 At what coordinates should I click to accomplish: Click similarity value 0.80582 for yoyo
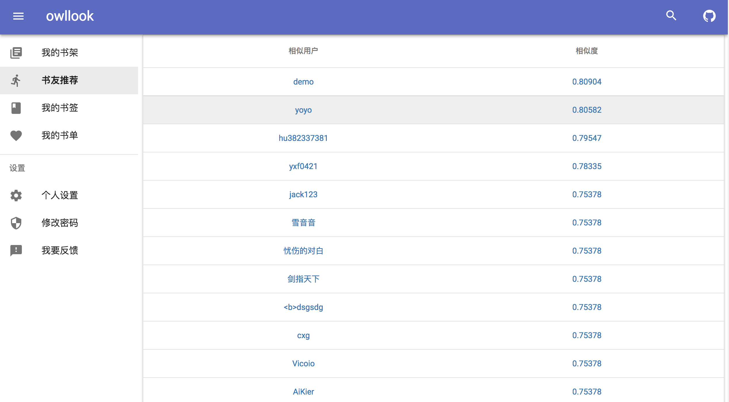[x=587, y=110]
